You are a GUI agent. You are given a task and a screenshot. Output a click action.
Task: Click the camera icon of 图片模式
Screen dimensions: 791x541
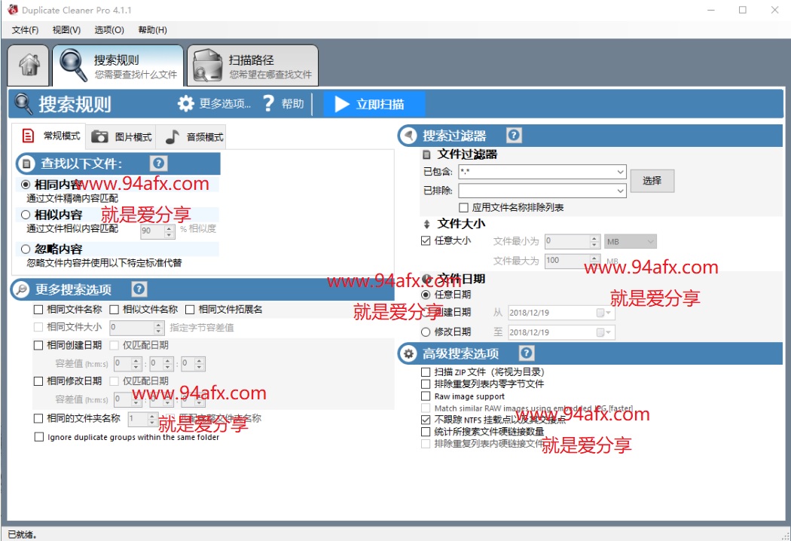click(99, 137)
